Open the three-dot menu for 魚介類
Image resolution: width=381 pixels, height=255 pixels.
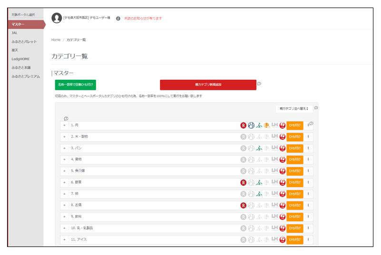click(x=308, y=171)
